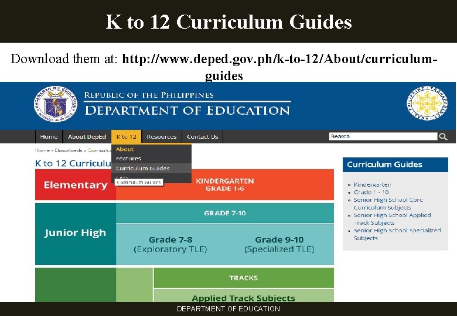Click the green TRACKS block

click(243, 277)
